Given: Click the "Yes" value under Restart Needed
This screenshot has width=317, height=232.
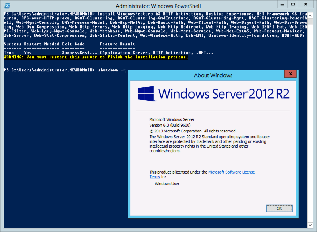Looking at the screenshot, I should [x=28, y=53].
